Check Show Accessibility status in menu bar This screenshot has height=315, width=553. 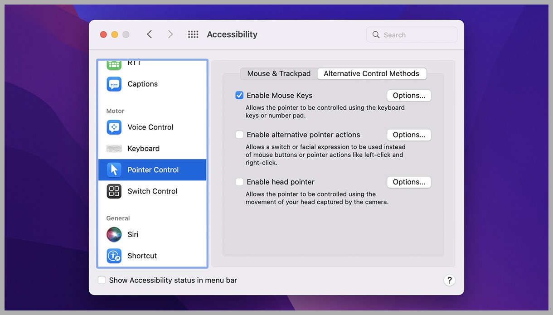pos(102,280)
